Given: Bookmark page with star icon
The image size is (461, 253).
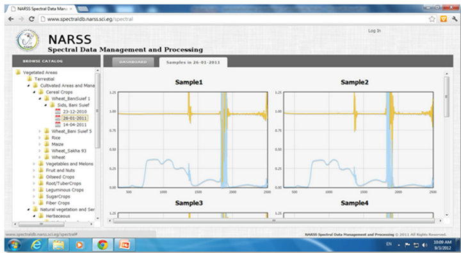Looking at the screenshot, I should pyautogui.click(x=432, y=19).
